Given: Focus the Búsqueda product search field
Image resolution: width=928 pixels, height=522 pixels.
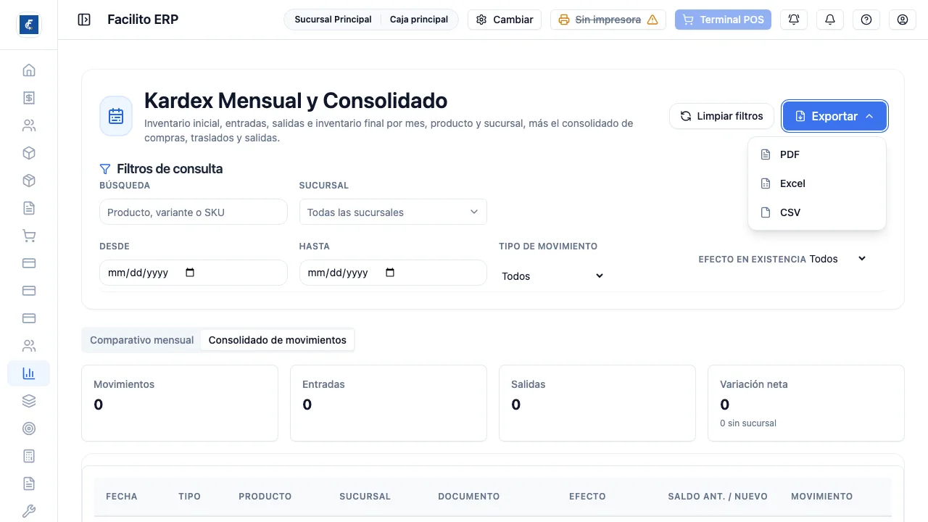Looking at the screenshot, I should coord(194,212).
